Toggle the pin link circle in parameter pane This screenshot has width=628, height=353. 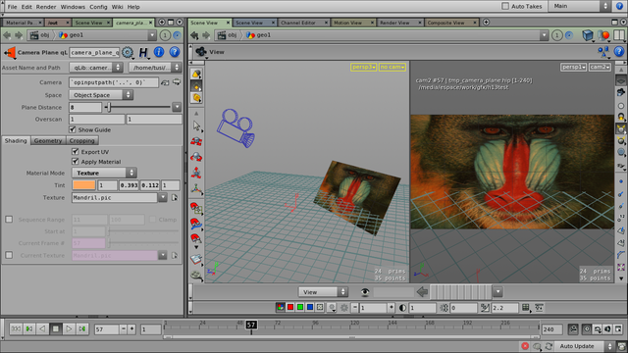click(x=177, y=35)
